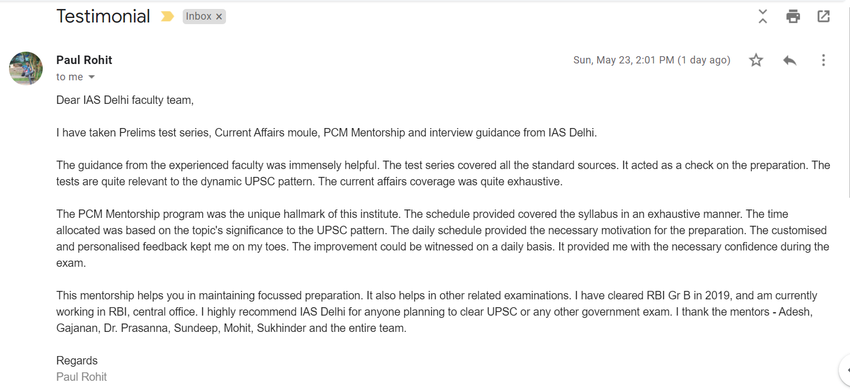Remove the Inbox label with its X
The image size is (850, 392).
click(219, 17)
